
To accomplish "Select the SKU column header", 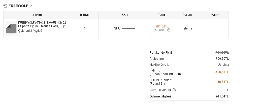I will point(124,15).
